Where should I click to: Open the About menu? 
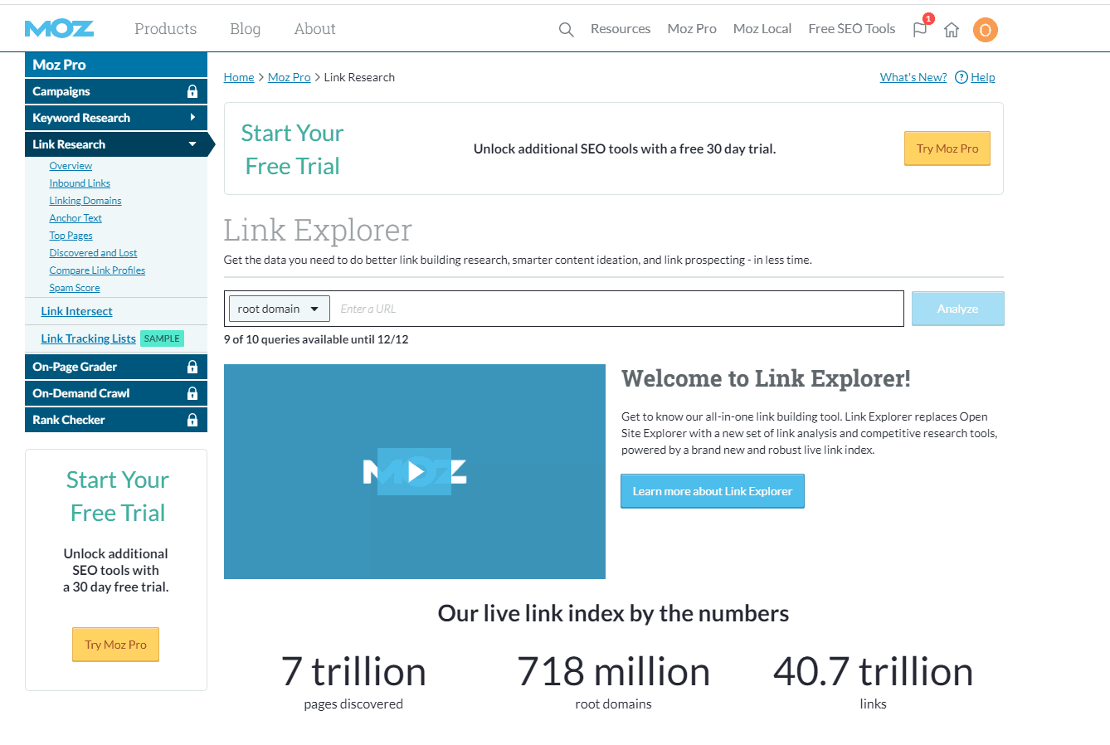tap(314, 28)
